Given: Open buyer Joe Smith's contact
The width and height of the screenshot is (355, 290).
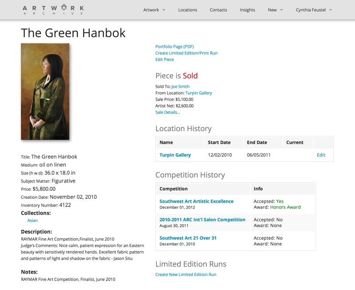Looking at the screenshot, I should click(181, 86).
